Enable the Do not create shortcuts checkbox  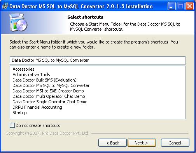12,125
